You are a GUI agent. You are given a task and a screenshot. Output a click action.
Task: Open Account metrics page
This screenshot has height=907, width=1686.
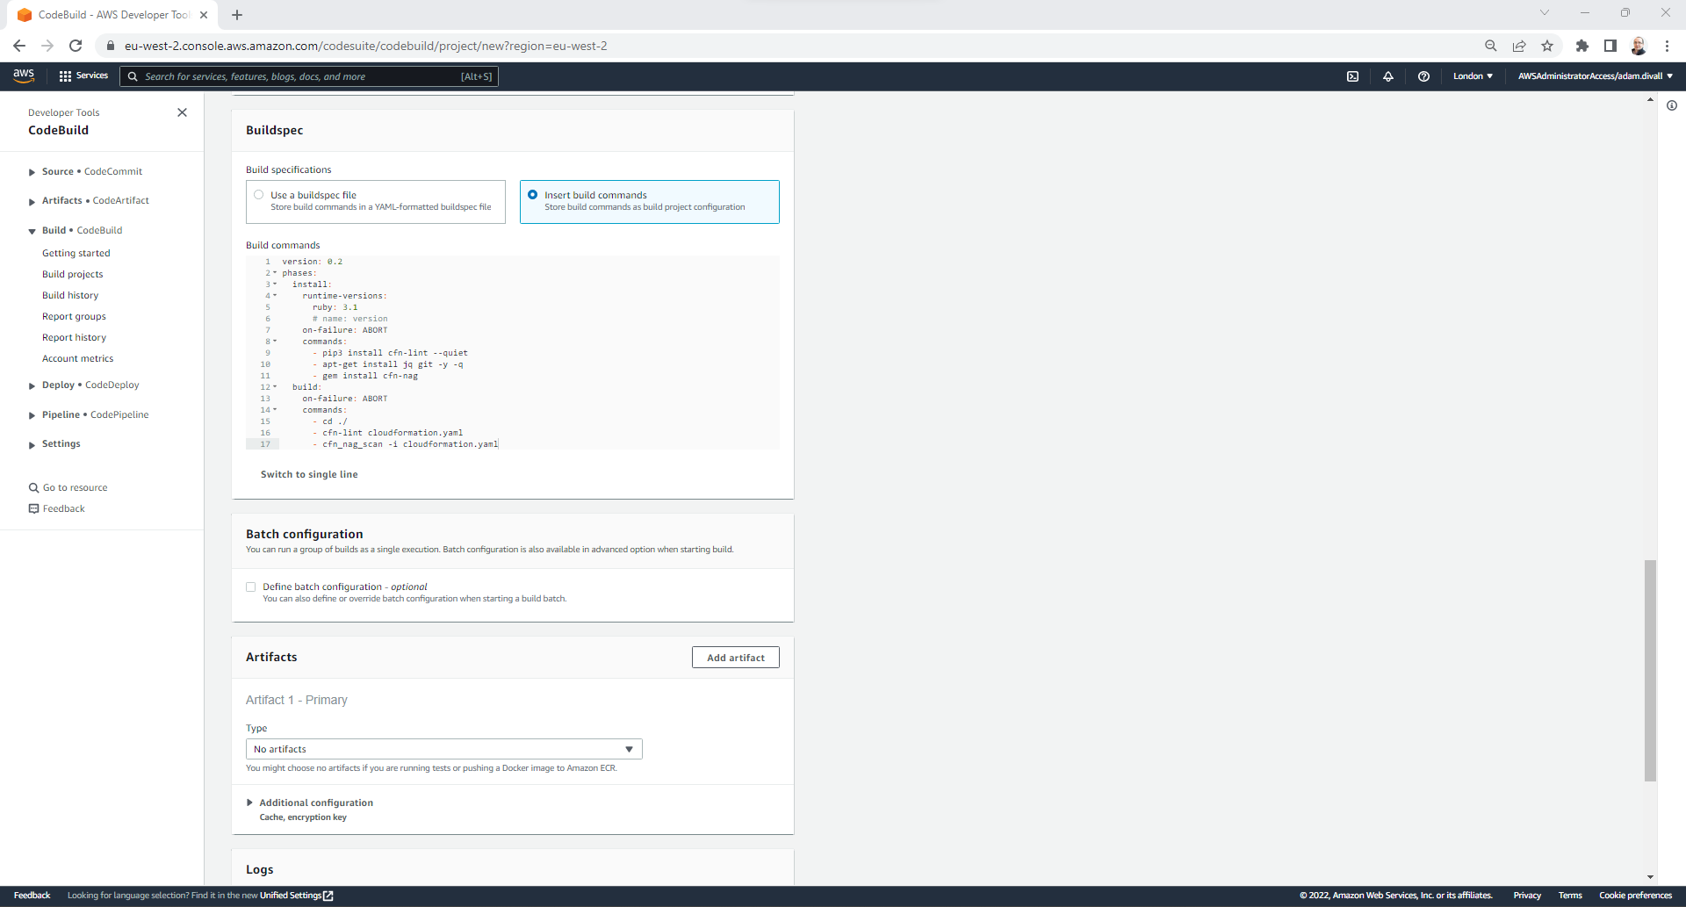tap(78, 358)
